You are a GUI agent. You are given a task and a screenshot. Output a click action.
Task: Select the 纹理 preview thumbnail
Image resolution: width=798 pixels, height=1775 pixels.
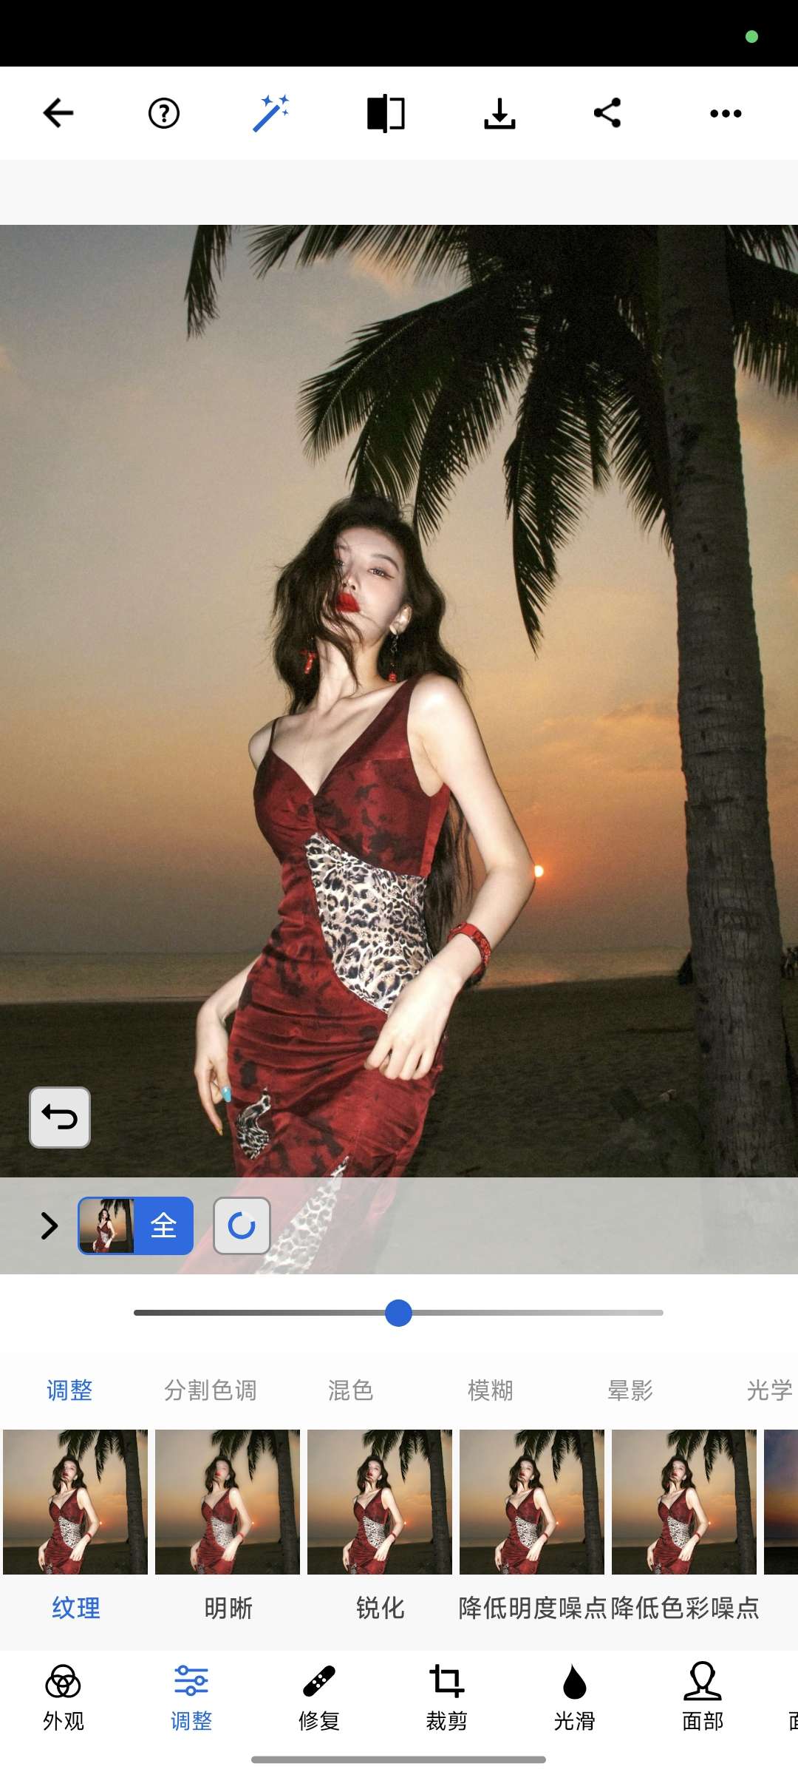(75, 1501)
